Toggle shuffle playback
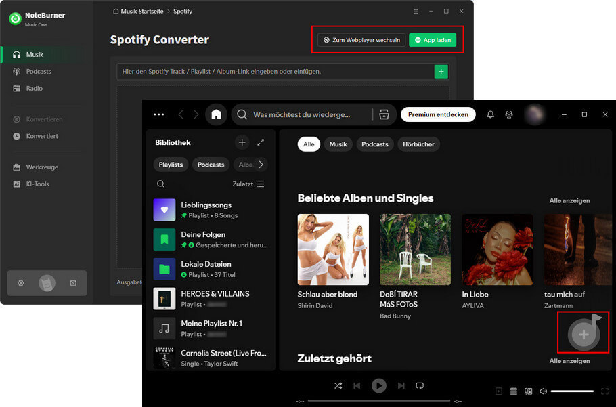616x407 pixels. (338, 386)
